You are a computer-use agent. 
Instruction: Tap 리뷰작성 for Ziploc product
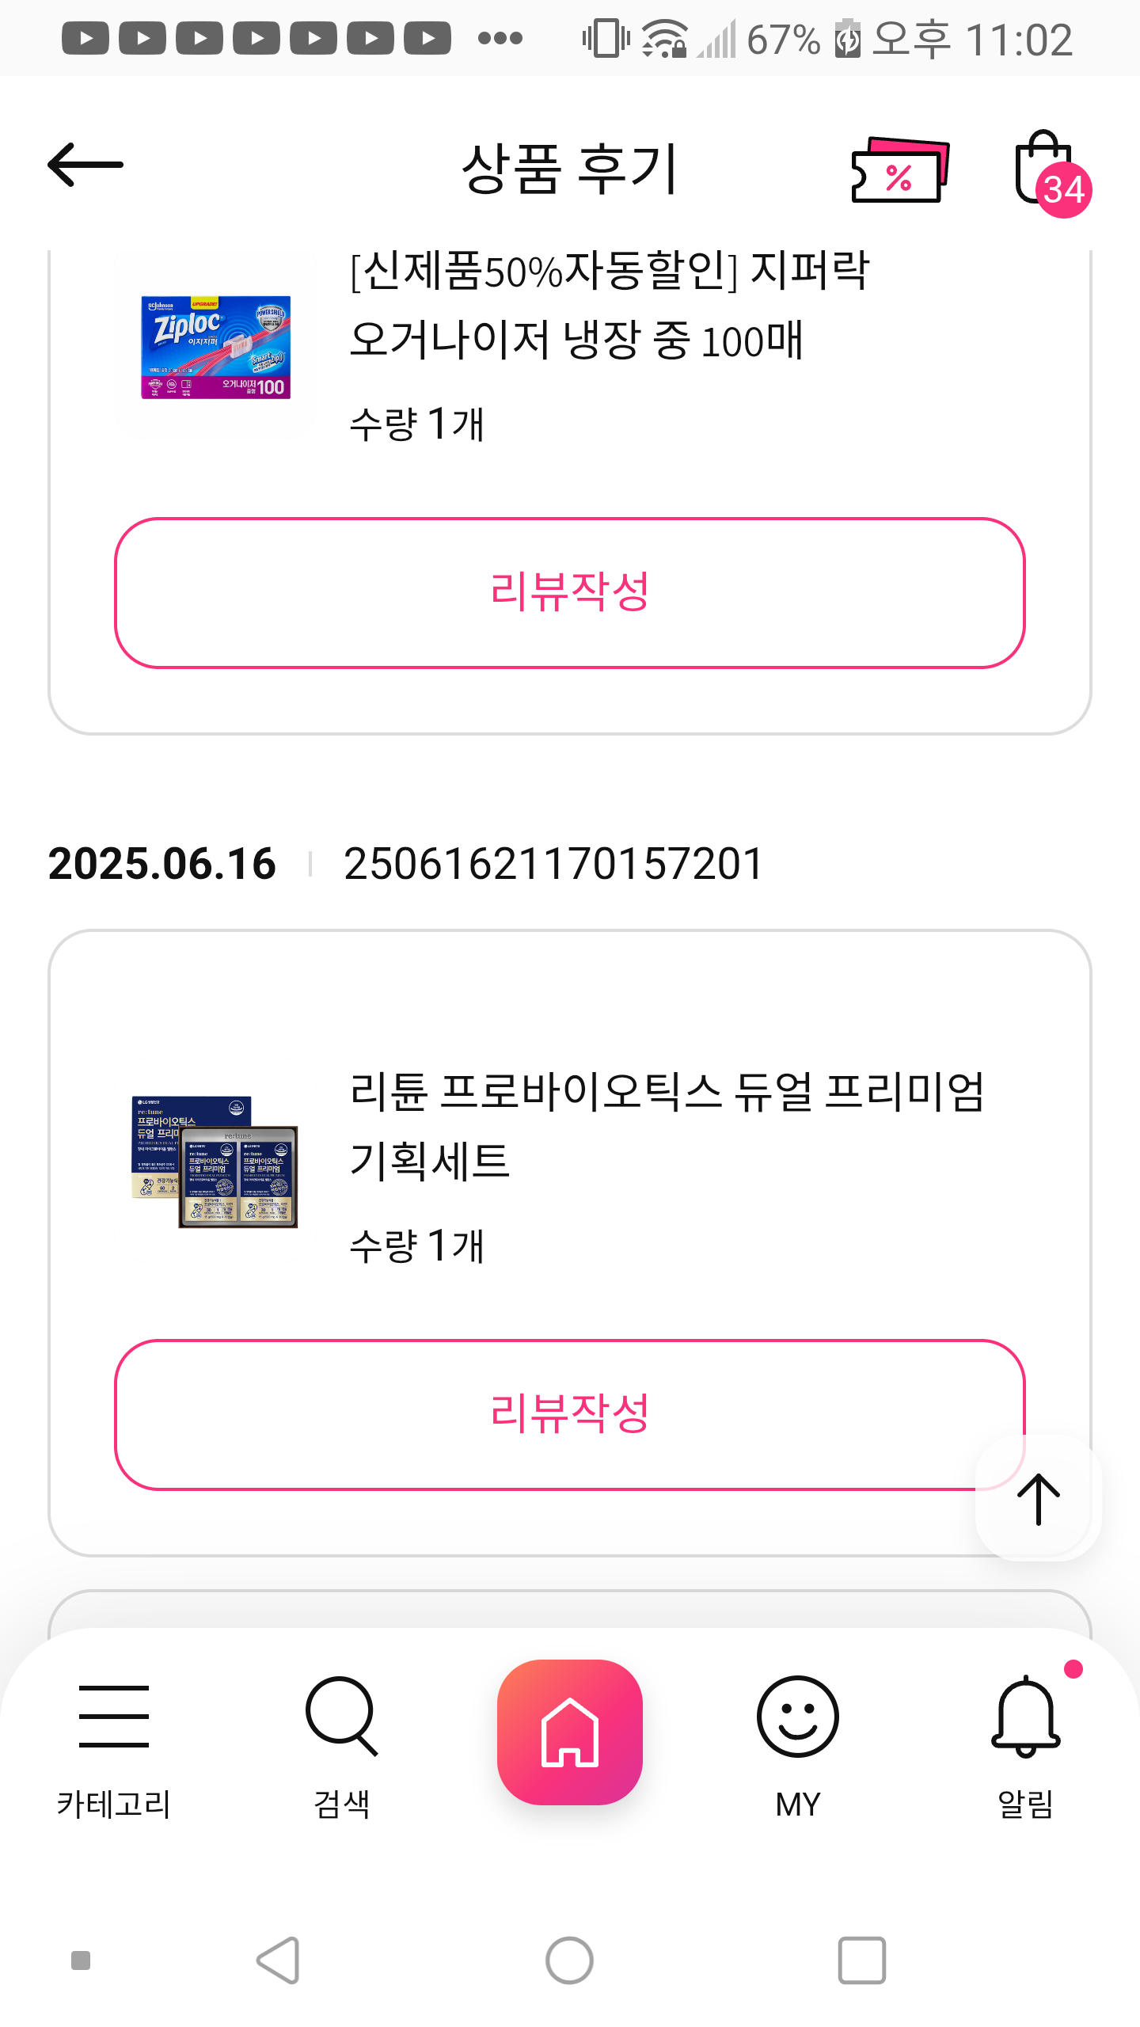click(x=570, y=592)
